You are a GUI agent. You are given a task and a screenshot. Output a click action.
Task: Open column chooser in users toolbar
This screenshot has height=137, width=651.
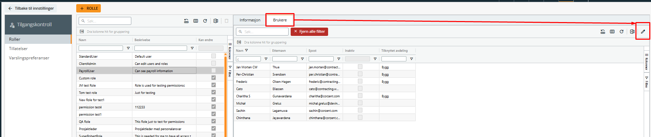(x=612, y=31)
